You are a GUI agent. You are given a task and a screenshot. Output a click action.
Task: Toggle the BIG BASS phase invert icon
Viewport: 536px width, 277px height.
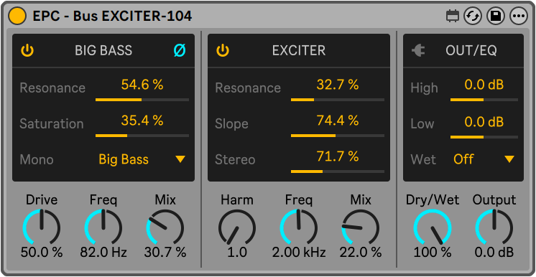click(180, 50)
